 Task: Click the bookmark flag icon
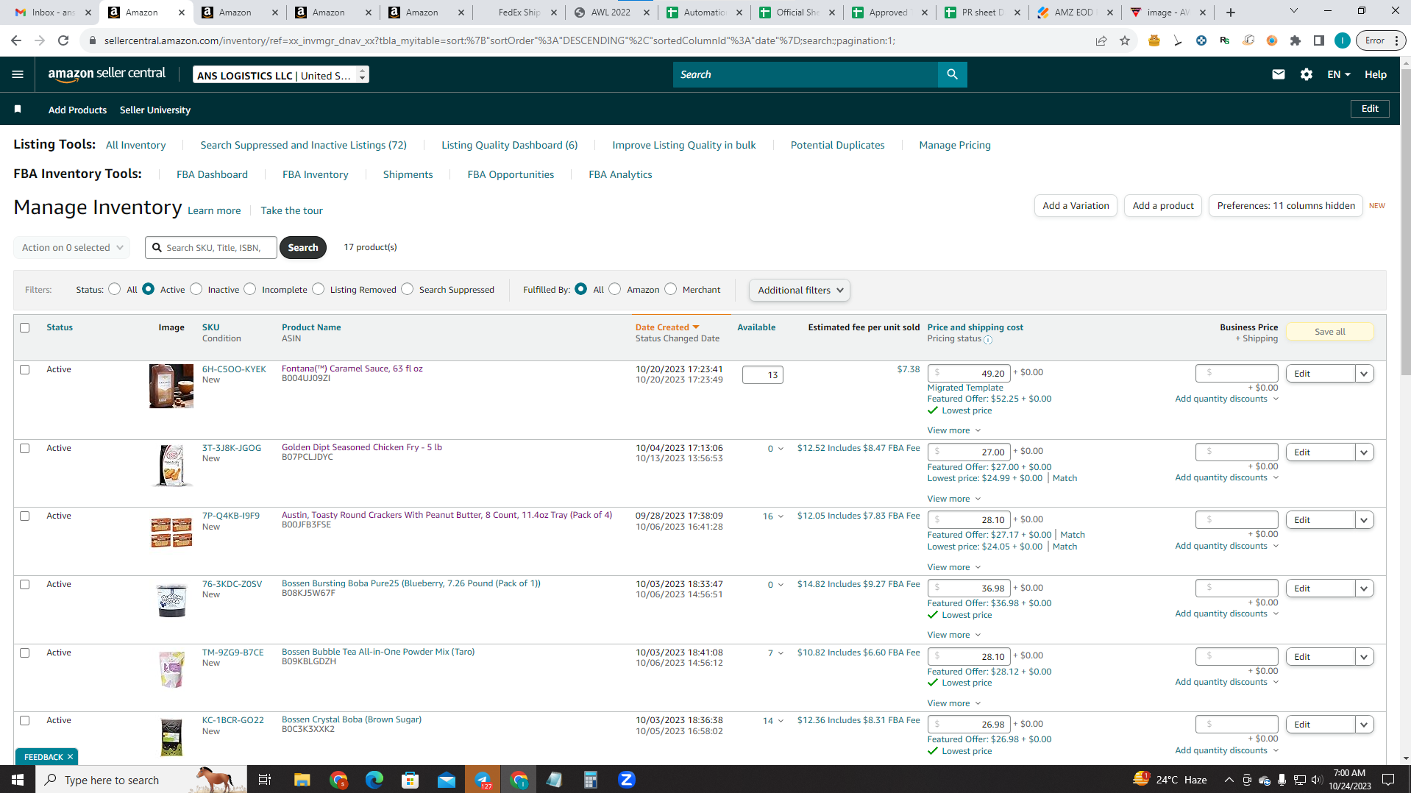pyautogui.click(x=18, y=109)
